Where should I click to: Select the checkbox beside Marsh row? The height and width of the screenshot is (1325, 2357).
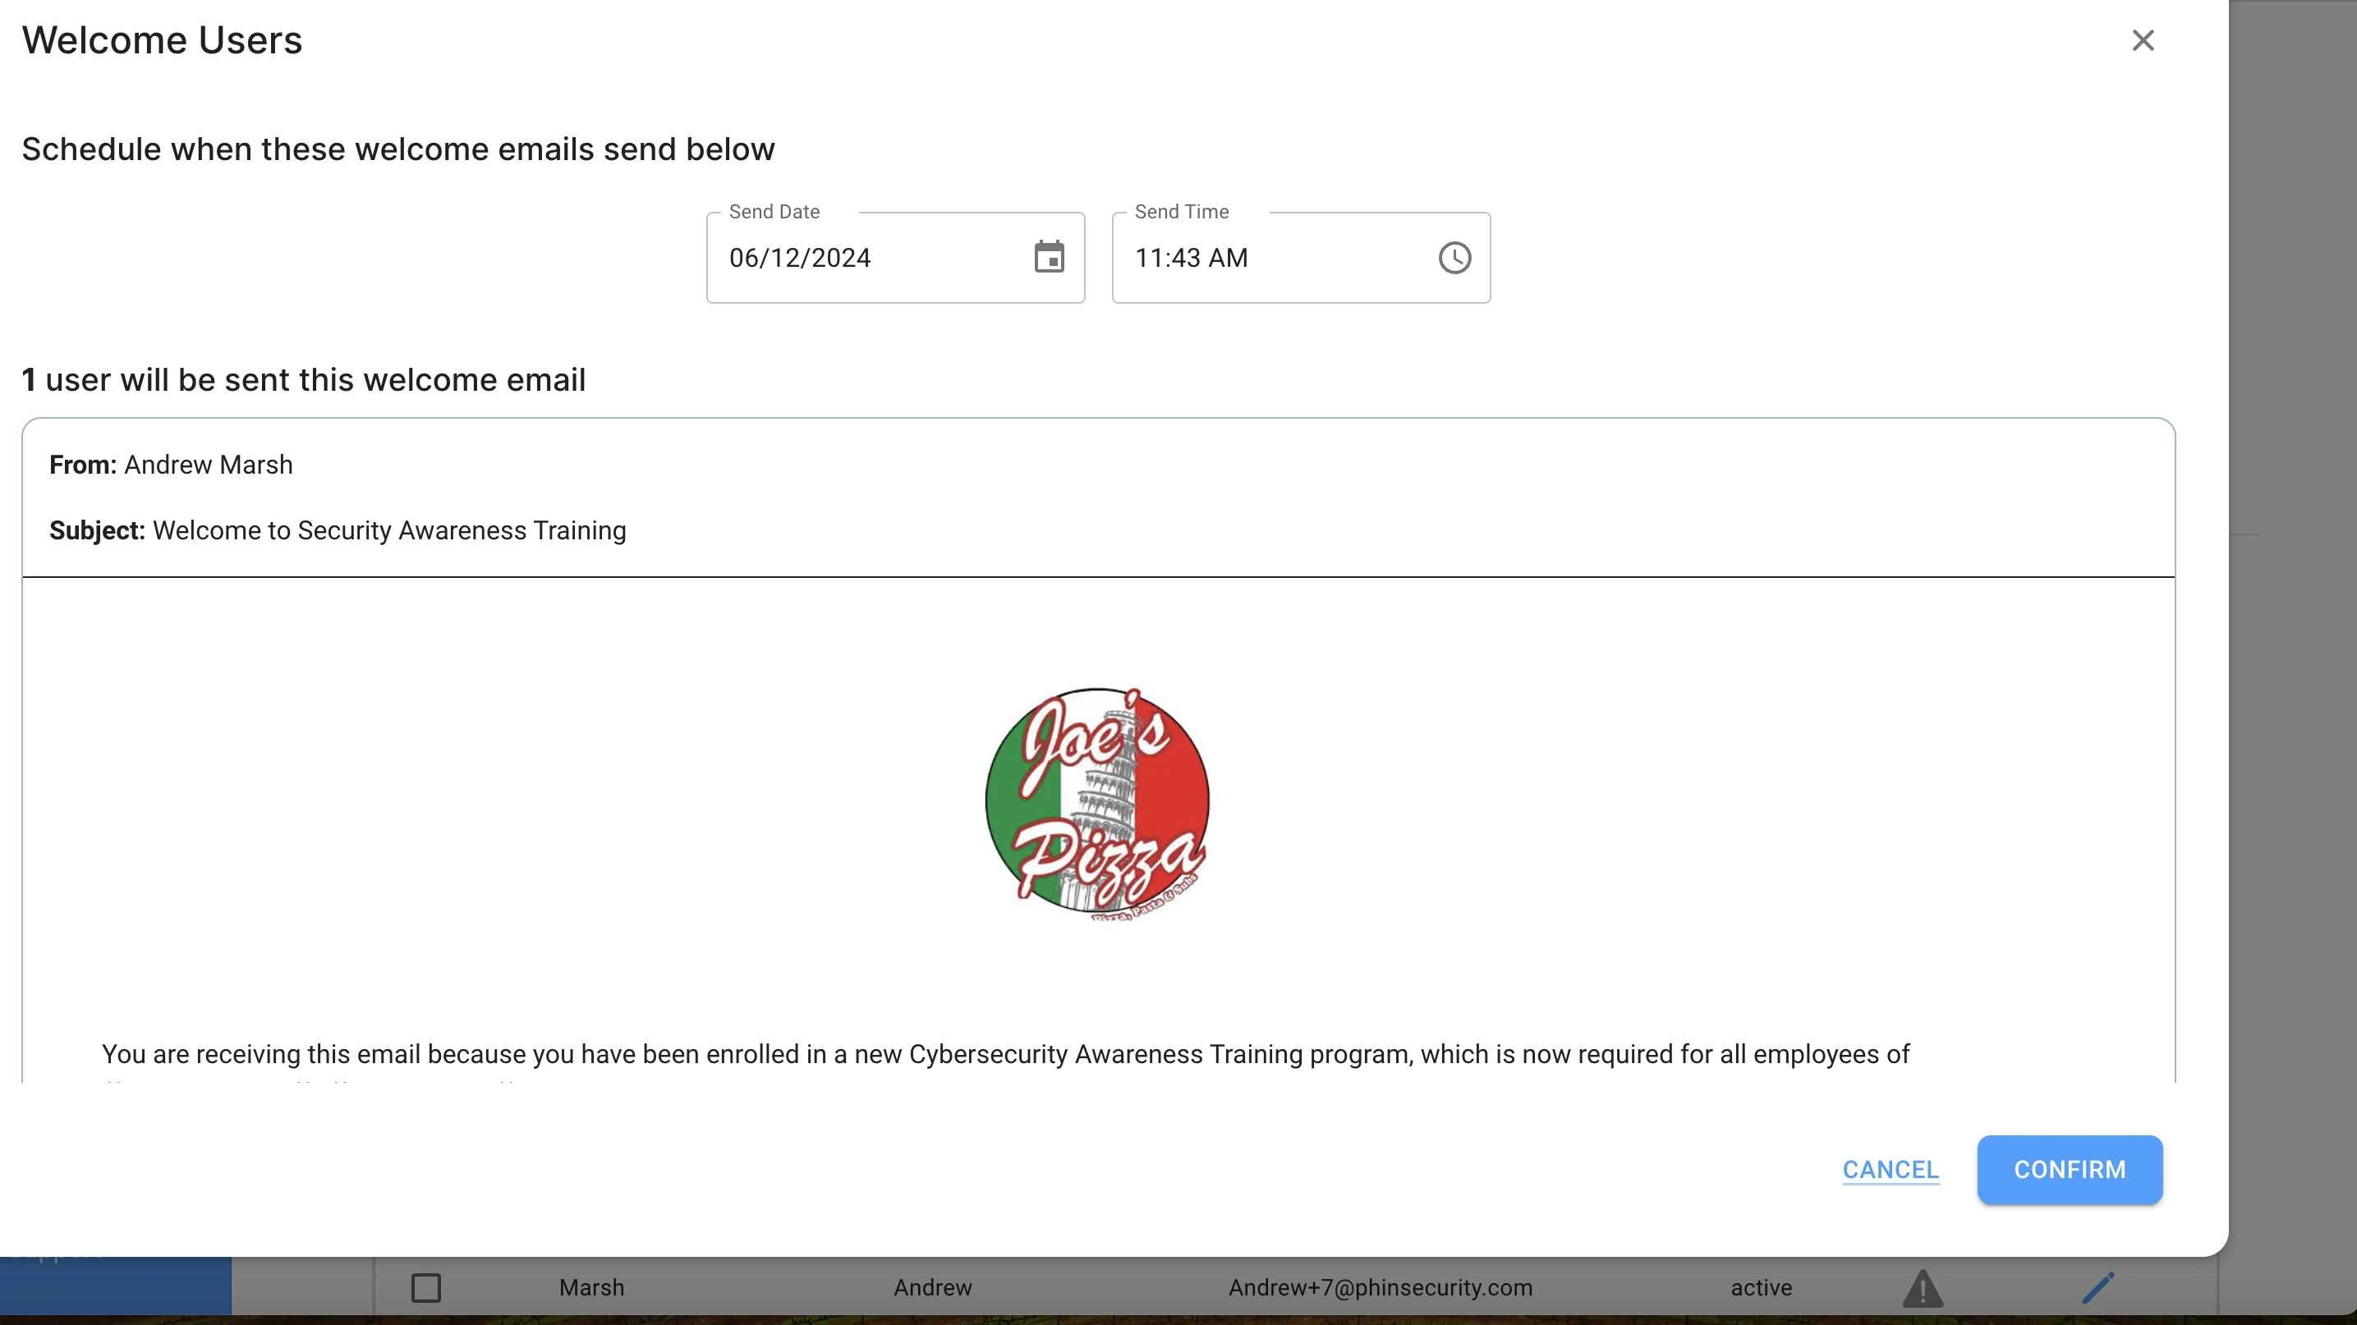425,1287
